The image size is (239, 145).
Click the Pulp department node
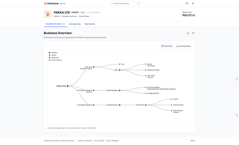point(119,64)
